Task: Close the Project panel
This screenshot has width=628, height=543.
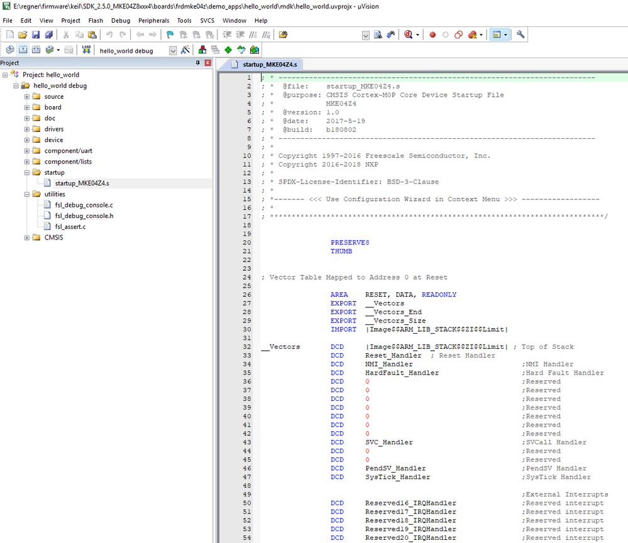Action: coord(207,63)
